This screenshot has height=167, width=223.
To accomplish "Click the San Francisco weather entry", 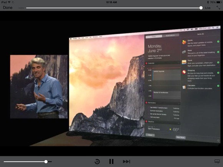I will pyautogui.click(x=154, y=129).
